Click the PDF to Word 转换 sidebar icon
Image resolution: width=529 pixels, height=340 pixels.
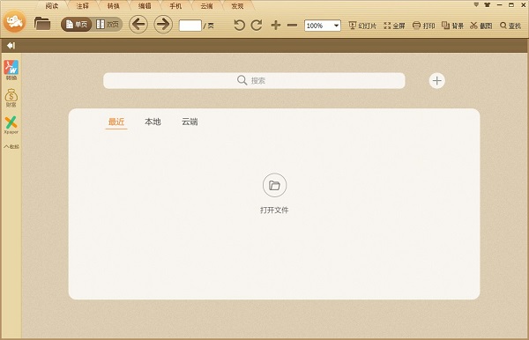pos(11,70)
